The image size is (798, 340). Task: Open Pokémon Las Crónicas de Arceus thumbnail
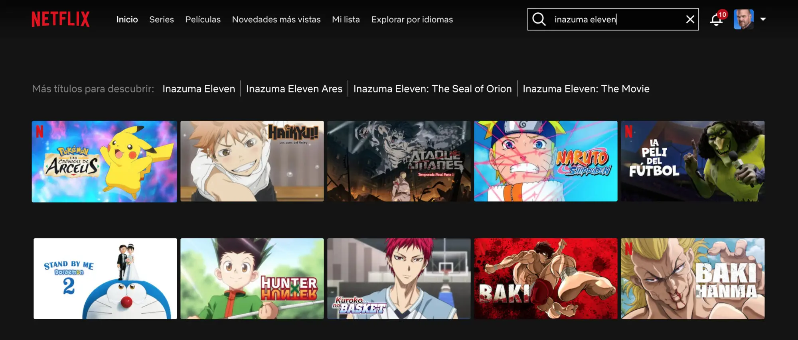click(x=105, y=161)
